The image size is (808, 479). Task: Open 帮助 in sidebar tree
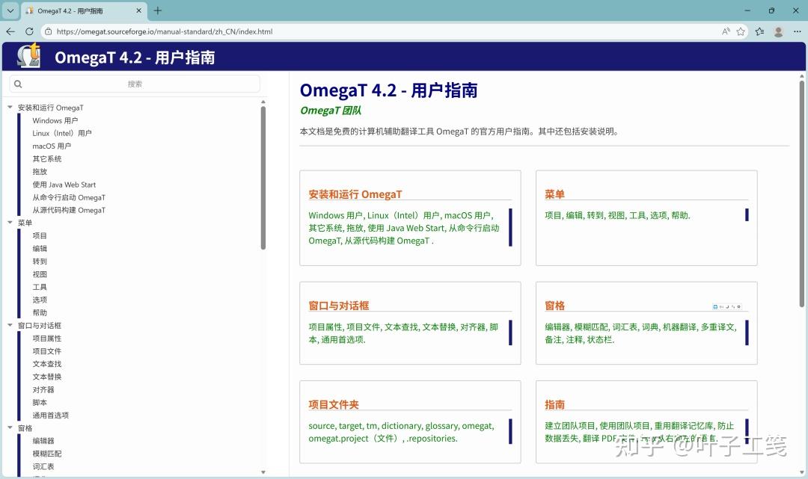point(40,313)
